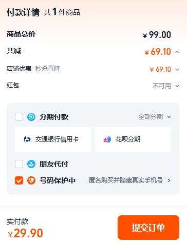Click the 朋友代付 friend-pay icon
The height and width of the screenshot is (245, 187).
point(31,164)
